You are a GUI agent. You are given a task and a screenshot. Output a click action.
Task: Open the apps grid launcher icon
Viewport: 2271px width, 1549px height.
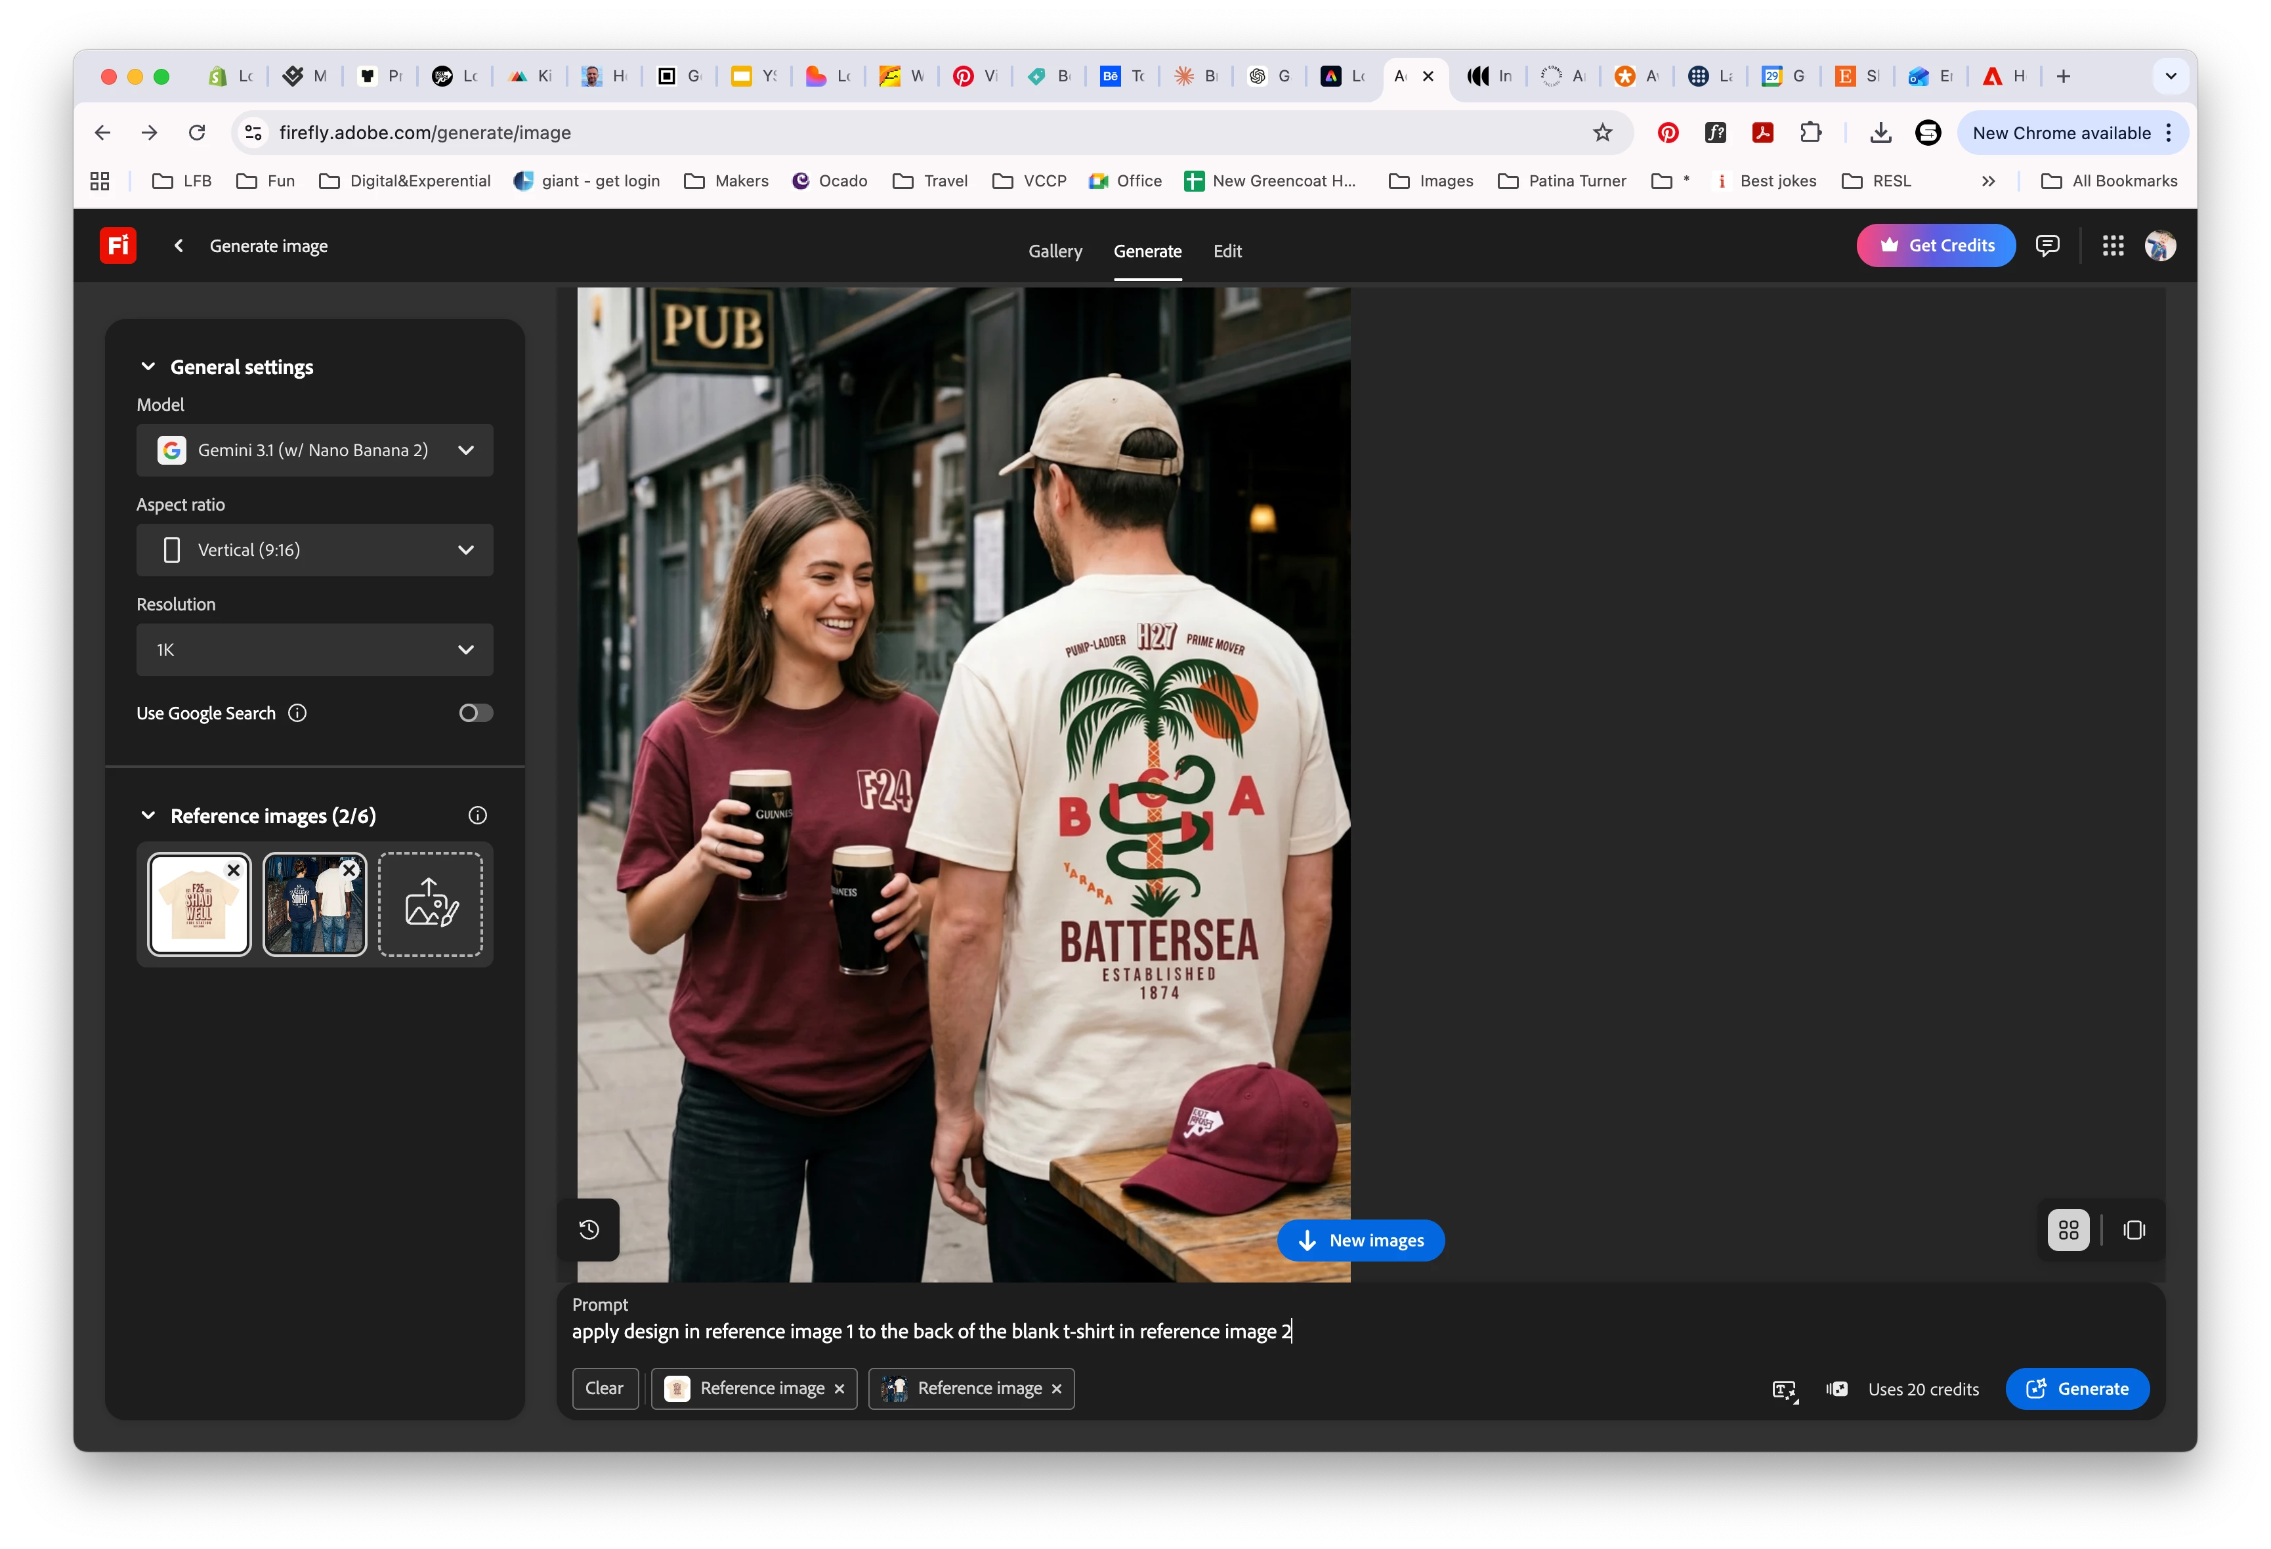coord(2113,245)
